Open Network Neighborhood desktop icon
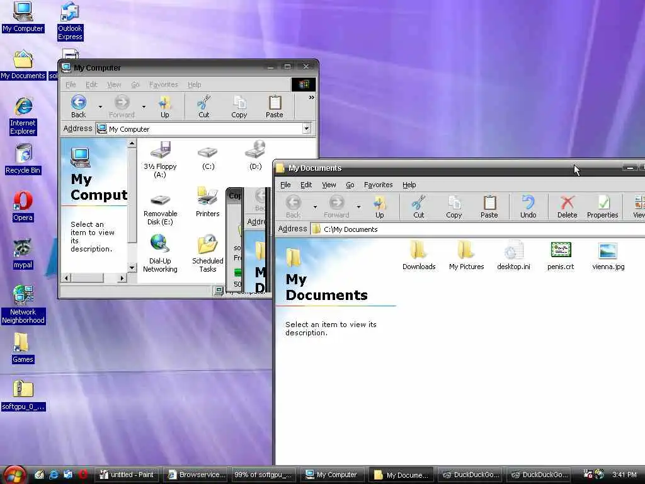The height and width of the screenshot is (484, 645). tap(23, 304)
